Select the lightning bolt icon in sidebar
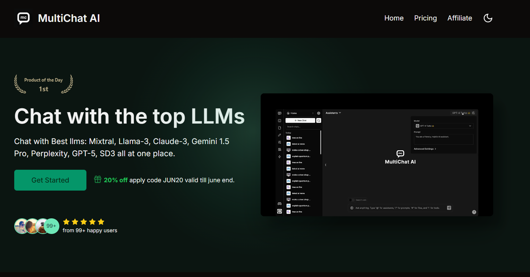The height and width of the screenshot is (277, 530). (x=279, y=157)
